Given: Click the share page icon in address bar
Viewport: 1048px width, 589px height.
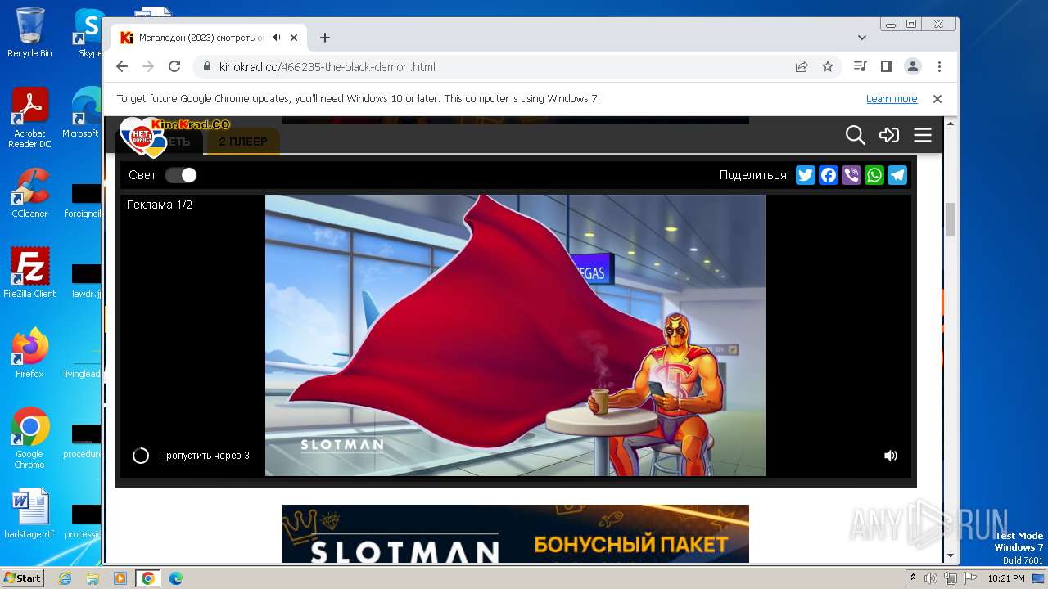Looking at the screenshot, I should click(802, 66).
